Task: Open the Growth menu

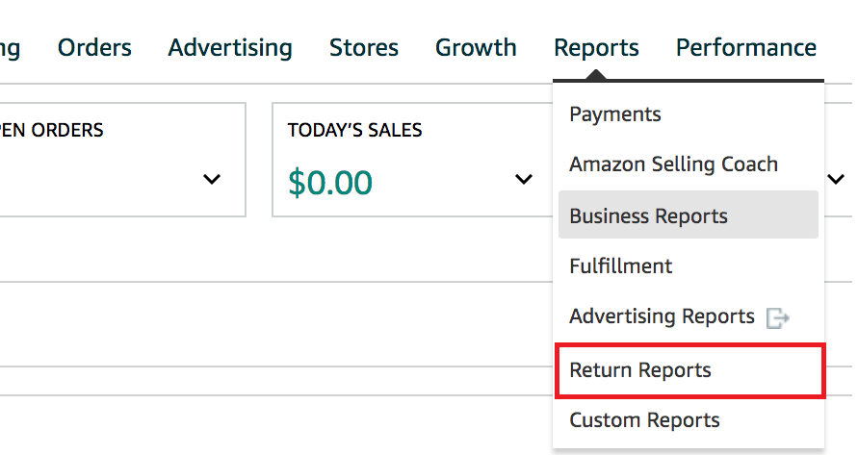Action: pyautogui.click(x=476, y=47)
